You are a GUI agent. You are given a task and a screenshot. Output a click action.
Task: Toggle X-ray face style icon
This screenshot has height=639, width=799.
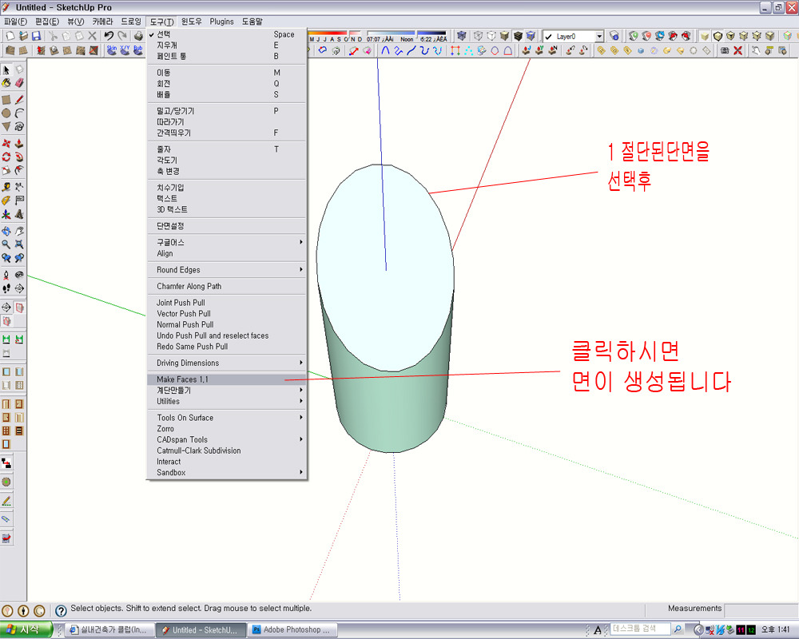coord(461,36)
